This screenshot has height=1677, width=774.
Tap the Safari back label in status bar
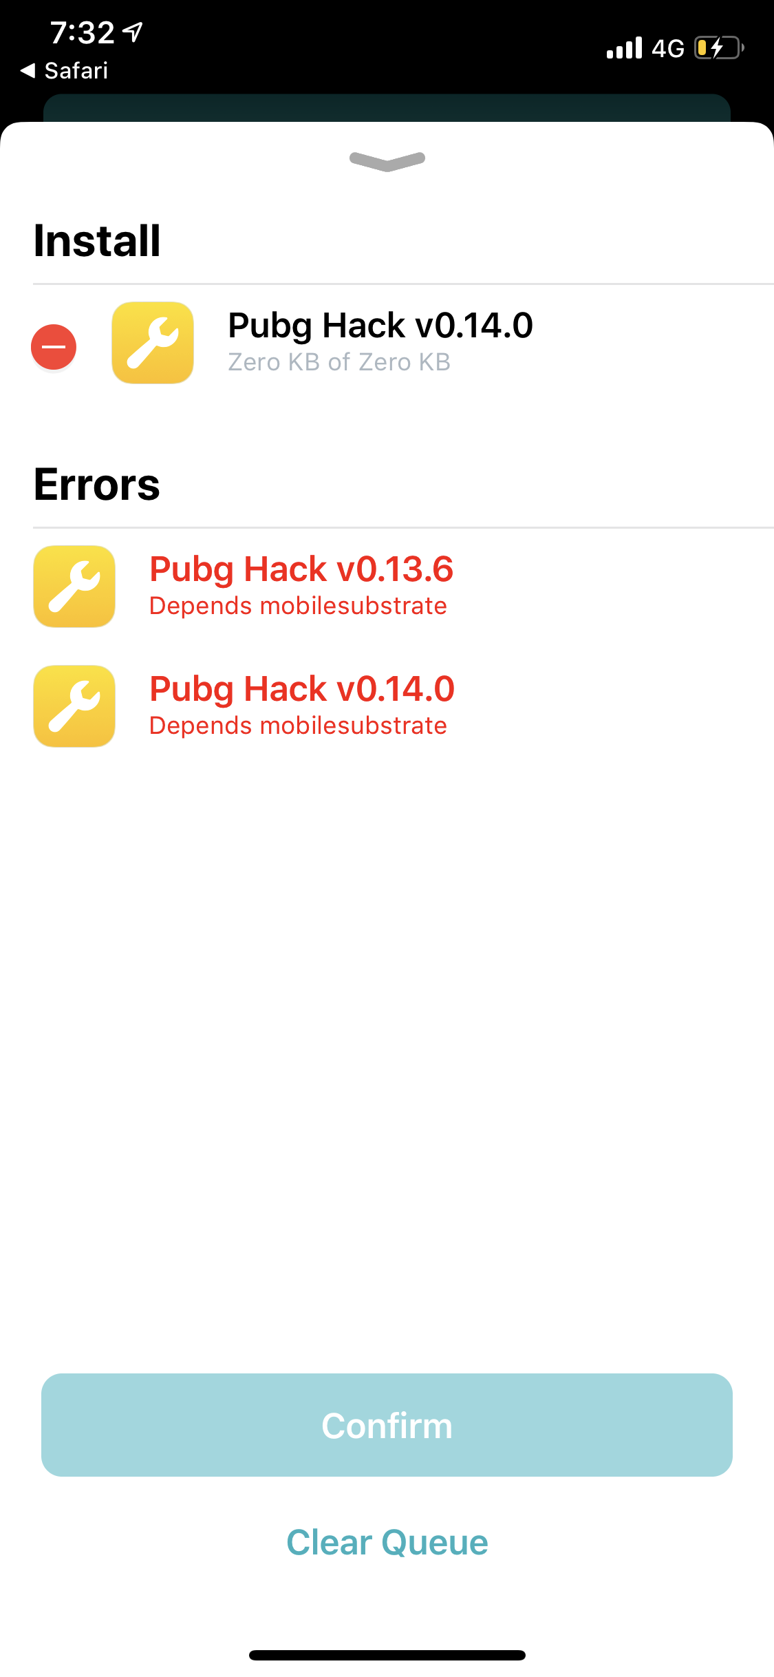[x=76, y=70]
